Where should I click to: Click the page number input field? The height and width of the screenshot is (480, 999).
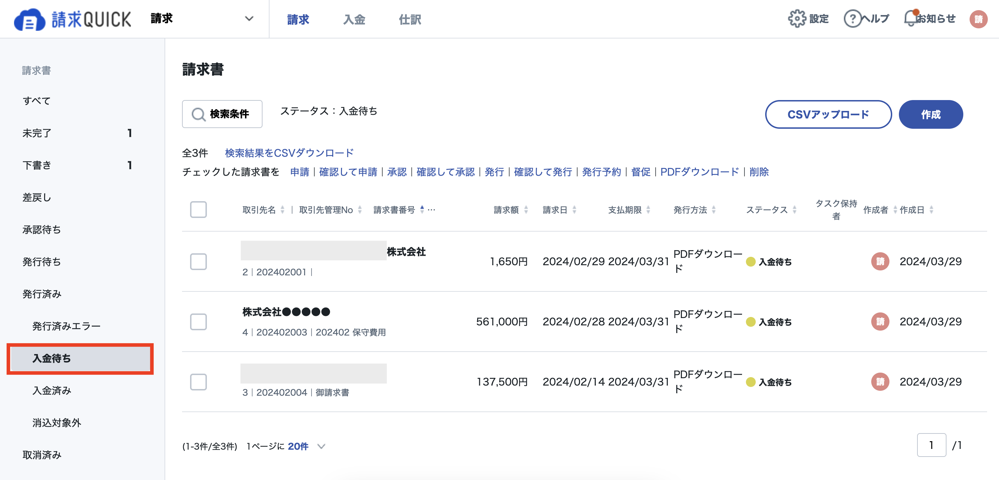932,445
